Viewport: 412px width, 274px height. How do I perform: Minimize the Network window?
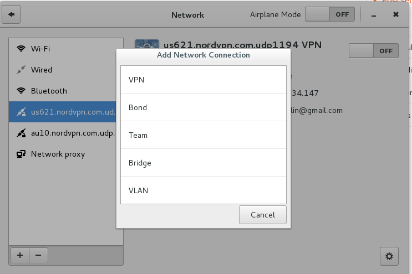[x=374, y=15]
